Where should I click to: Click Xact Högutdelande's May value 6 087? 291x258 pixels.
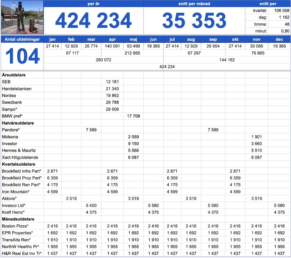click(x=133, y=157)
